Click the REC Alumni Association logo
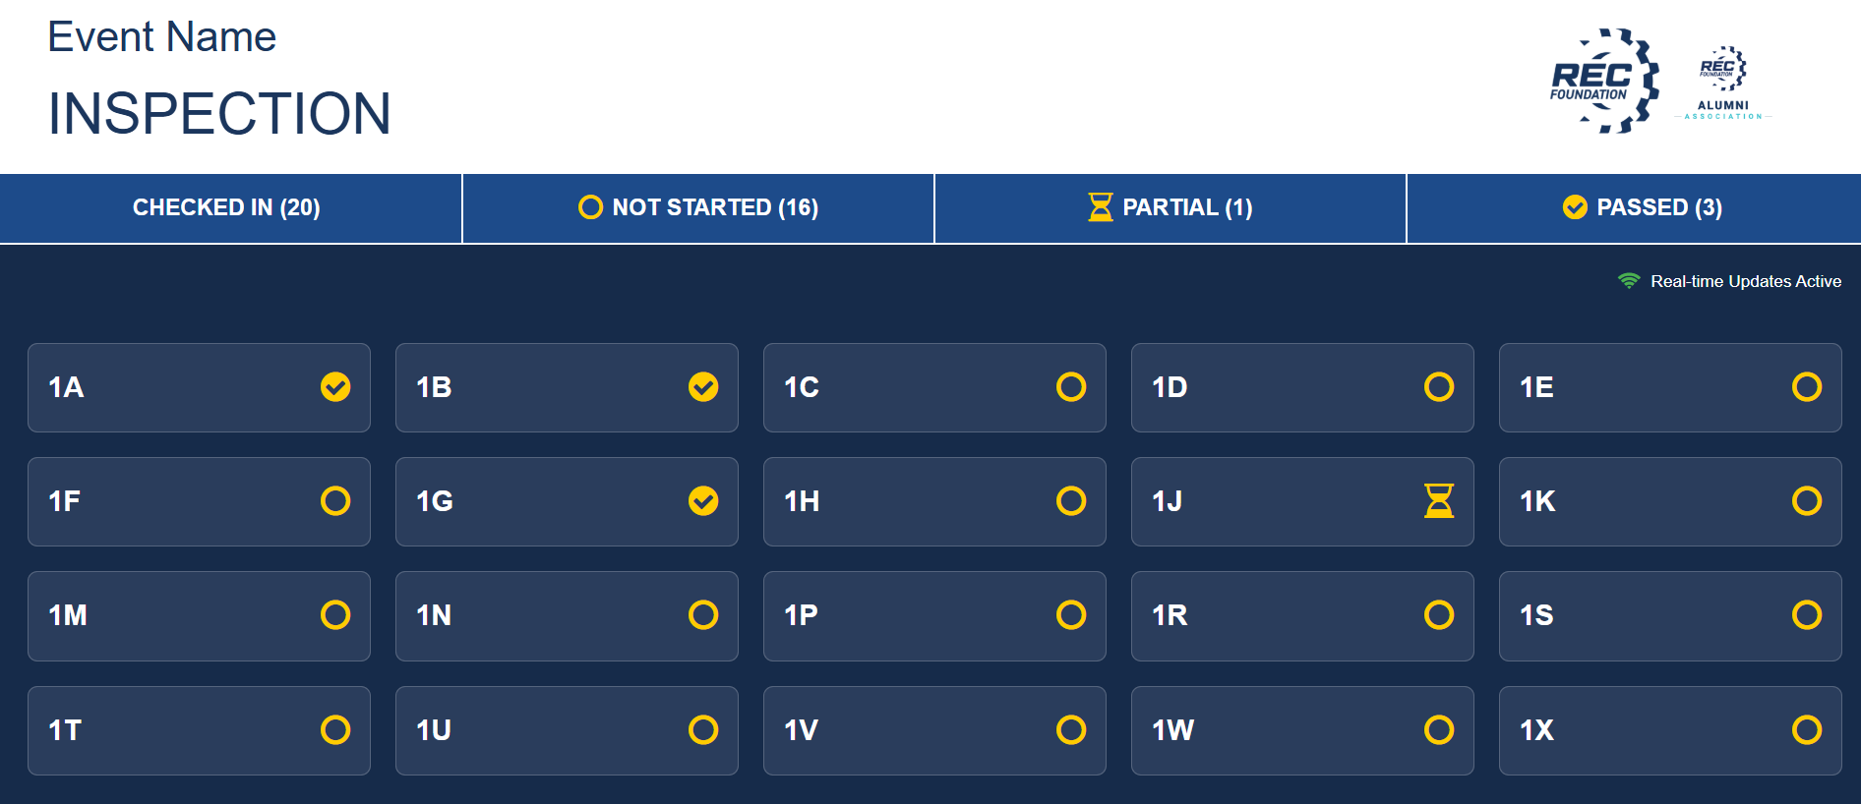This screenshot has height=804, width=1861. (x=1723, y=83)
